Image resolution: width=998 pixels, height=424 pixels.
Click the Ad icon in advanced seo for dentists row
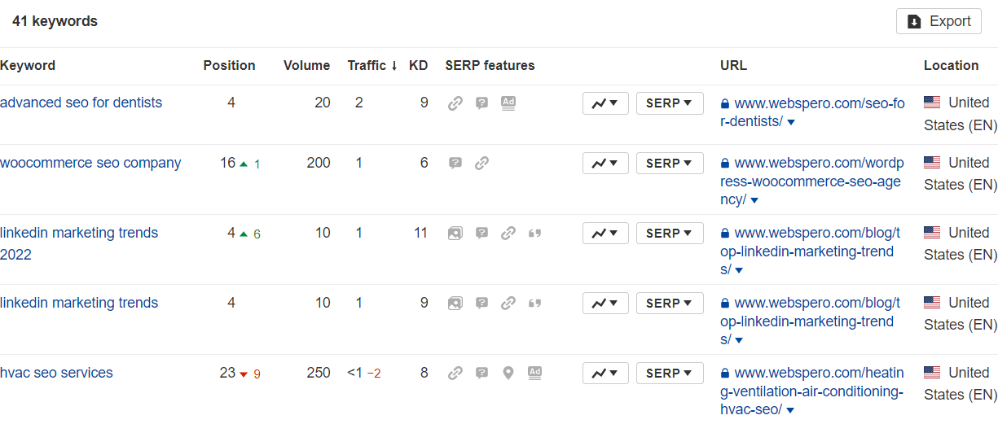508,103
